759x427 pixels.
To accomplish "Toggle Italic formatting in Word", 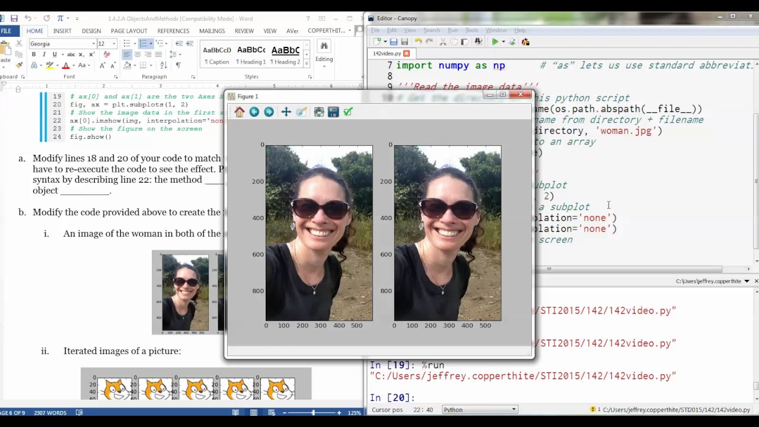I will (x=44, y=55).
